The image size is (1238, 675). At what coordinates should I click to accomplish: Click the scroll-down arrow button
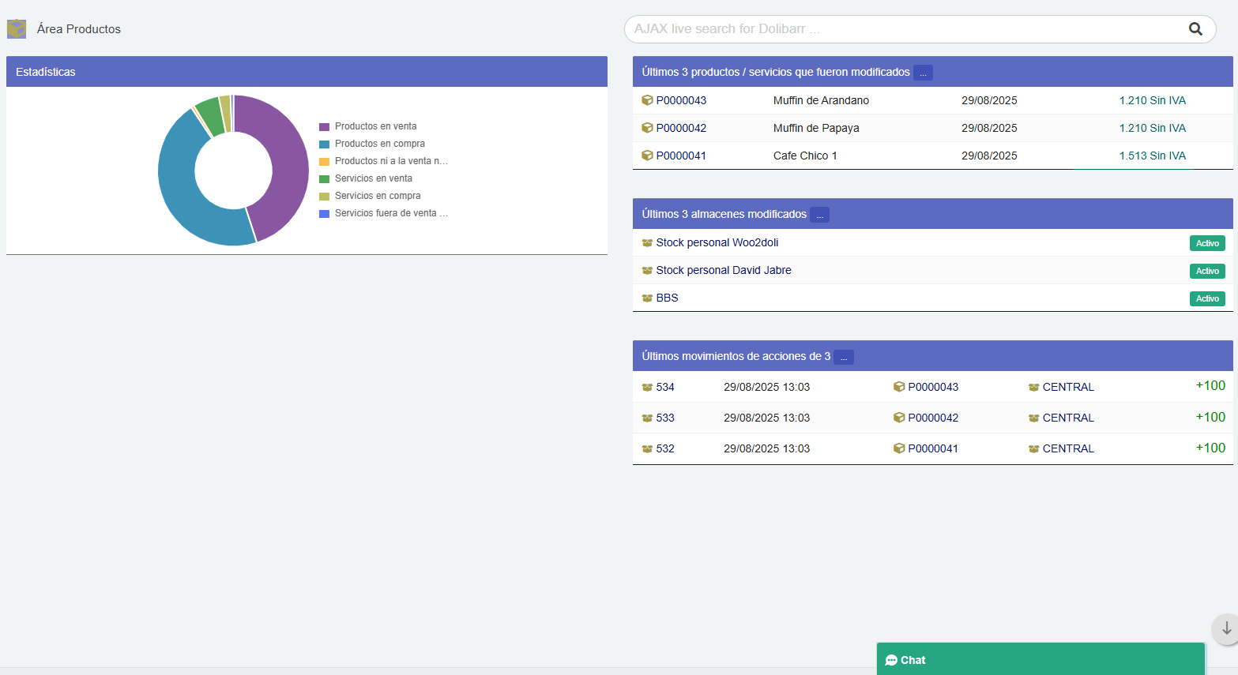click(x=1225, y=628)
